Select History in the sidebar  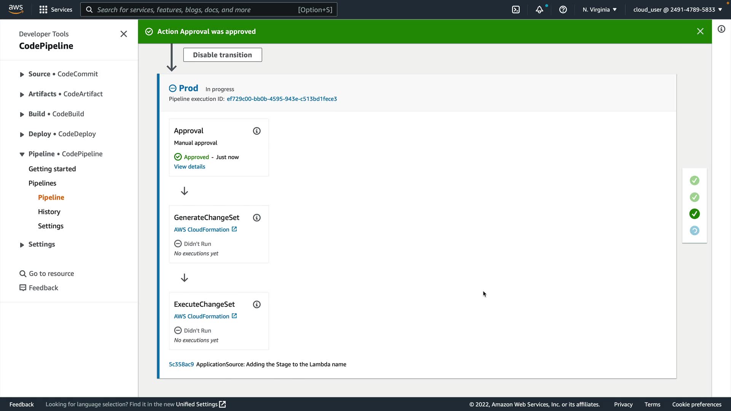[x=49, y=212]
